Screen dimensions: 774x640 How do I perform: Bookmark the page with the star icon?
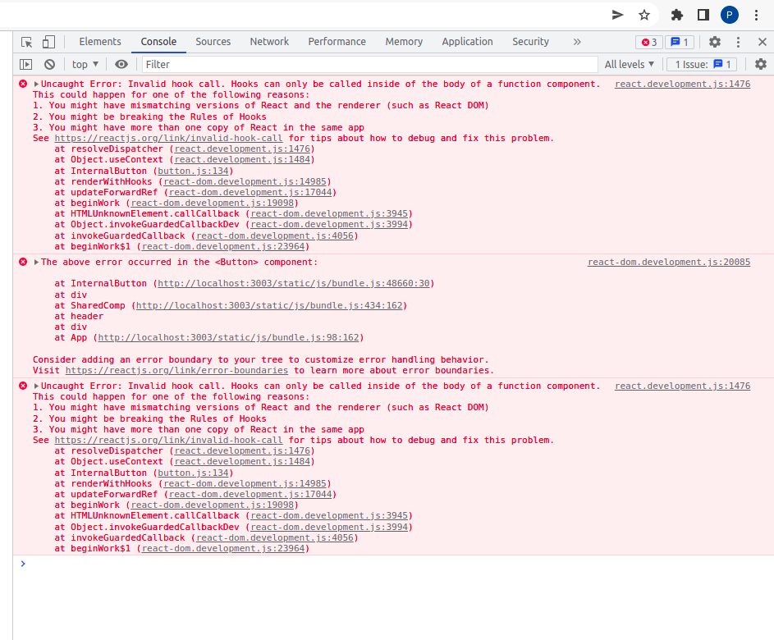pos(644,15)
